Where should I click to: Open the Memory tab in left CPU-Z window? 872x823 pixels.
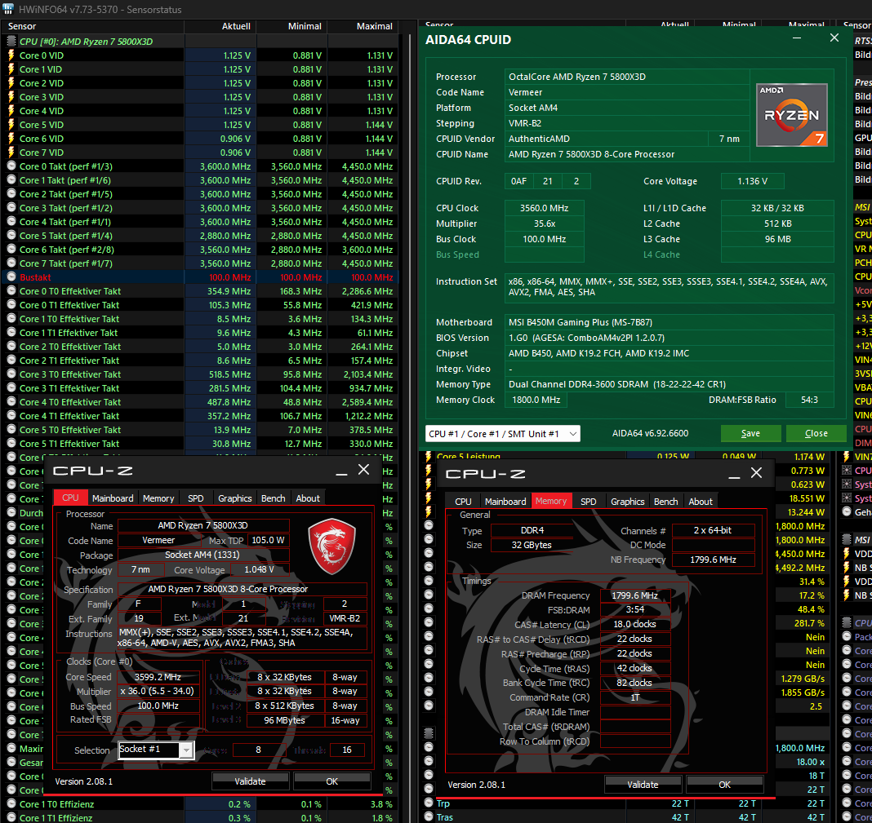click(158, 498)
